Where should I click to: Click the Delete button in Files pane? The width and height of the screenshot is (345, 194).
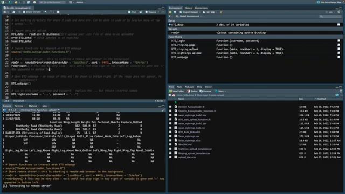pyautogui.click(x=192, y=91)
